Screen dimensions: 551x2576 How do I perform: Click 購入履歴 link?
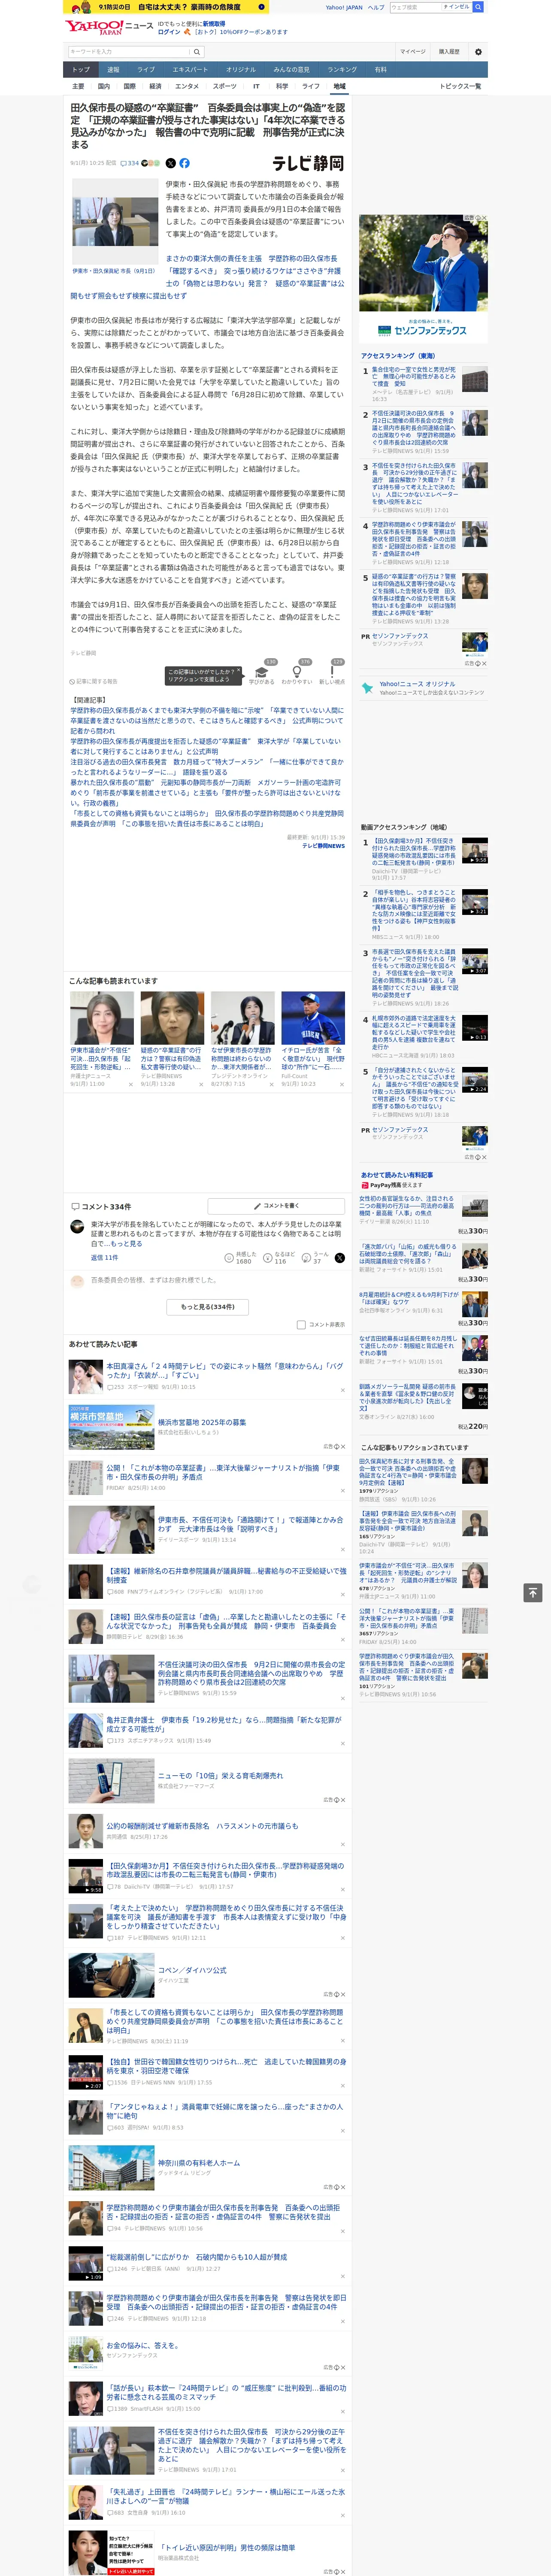(x=449, y=51)
